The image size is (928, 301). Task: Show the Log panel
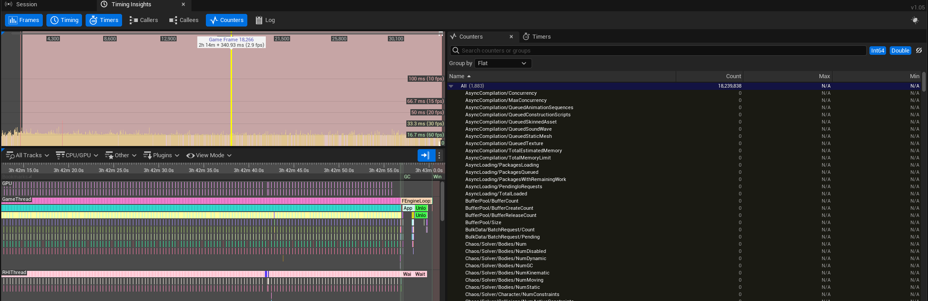tap(265, 20)
